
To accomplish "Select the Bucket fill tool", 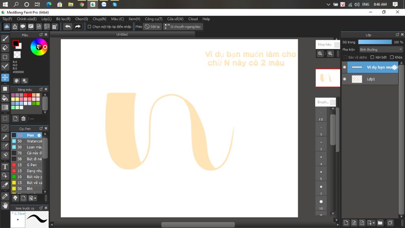I will point(5,98).
